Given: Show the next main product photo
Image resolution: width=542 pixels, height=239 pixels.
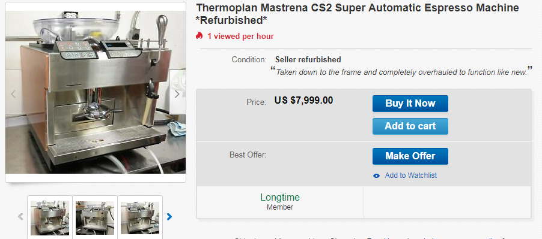Looking at the screenshot, I should [177, 94].
